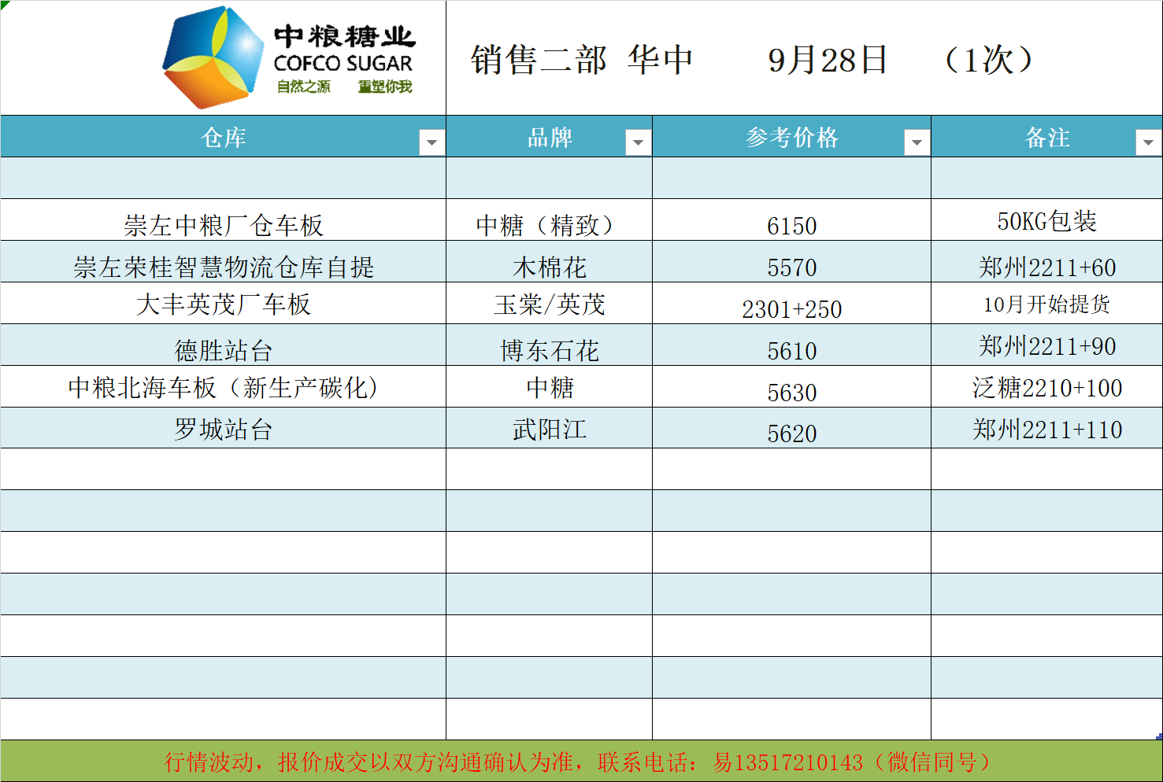Click the price cell 6150
Screen dimensions: 1163x782
tap(791, 225)
